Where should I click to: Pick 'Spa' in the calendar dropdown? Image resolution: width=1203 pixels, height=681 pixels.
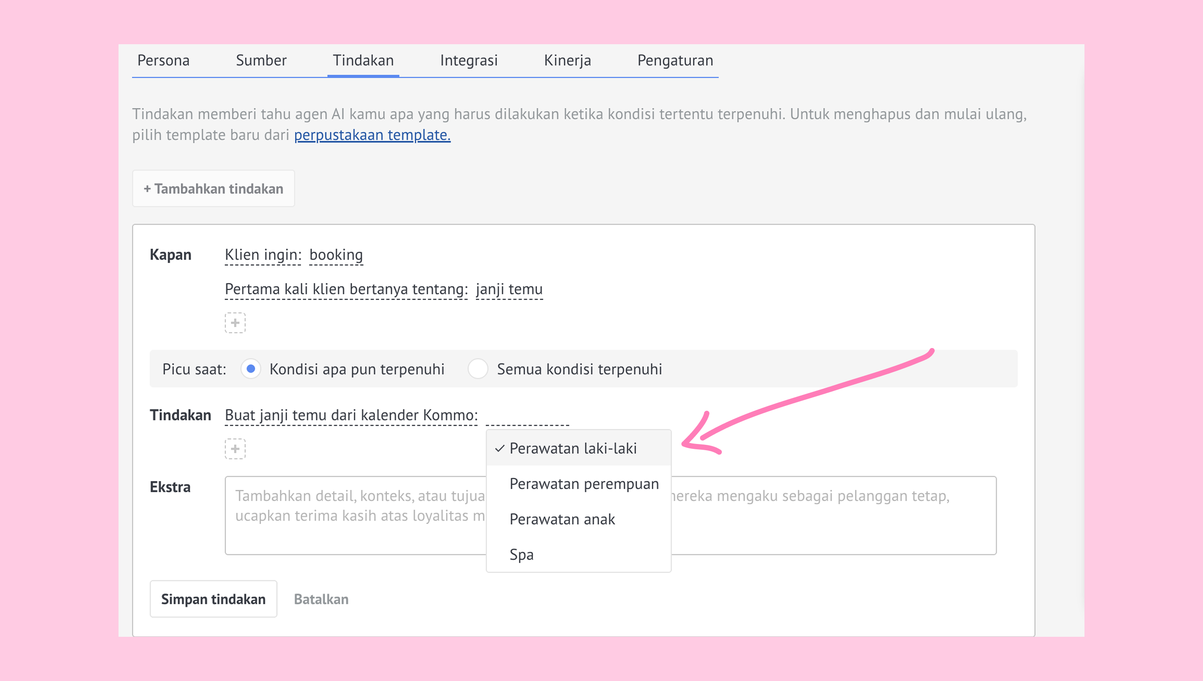[x=521, y=554]
